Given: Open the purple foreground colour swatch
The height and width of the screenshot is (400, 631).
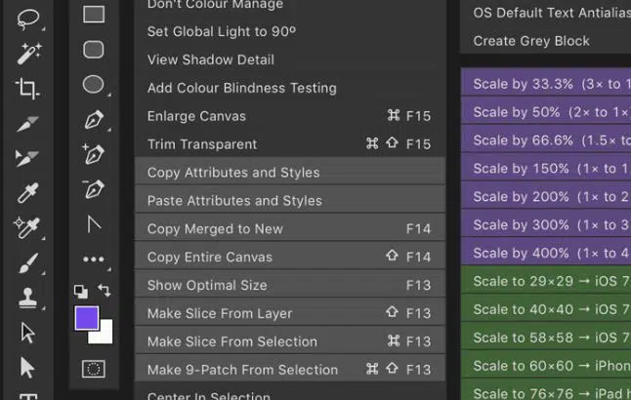Looking at the screenshot, I should 86,318.
